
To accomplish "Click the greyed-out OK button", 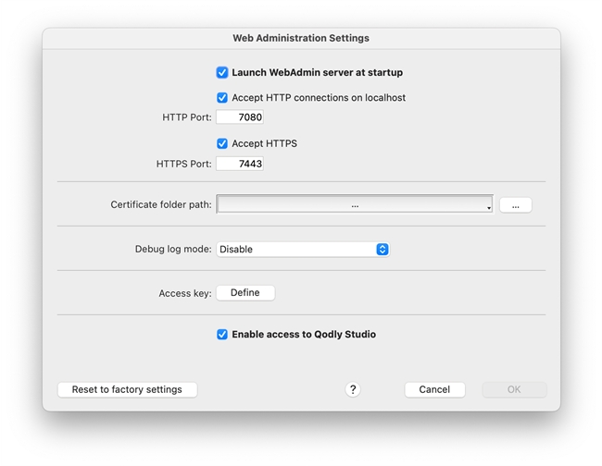I will click(514, 389).
